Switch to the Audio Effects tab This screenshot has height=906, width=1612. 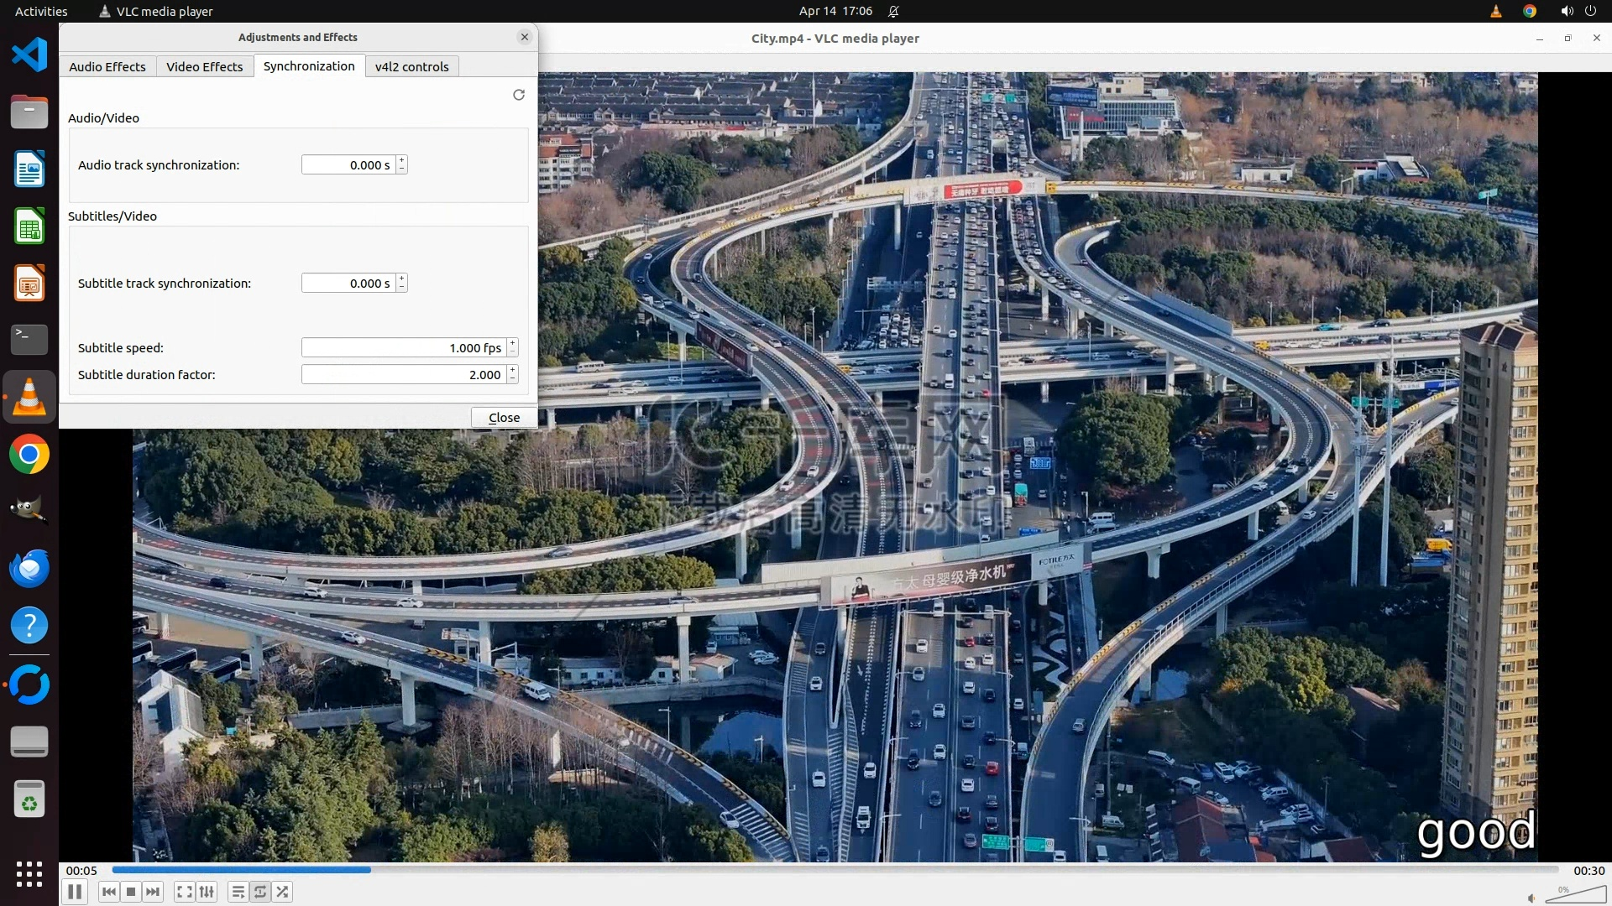coord(107,66)
